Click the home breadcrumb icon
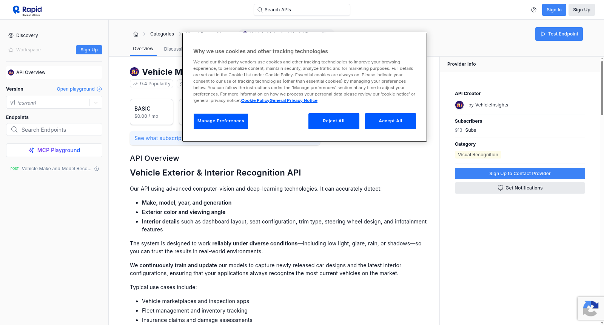Viewport: 604px width, 325px height. (x=136, y=34)
